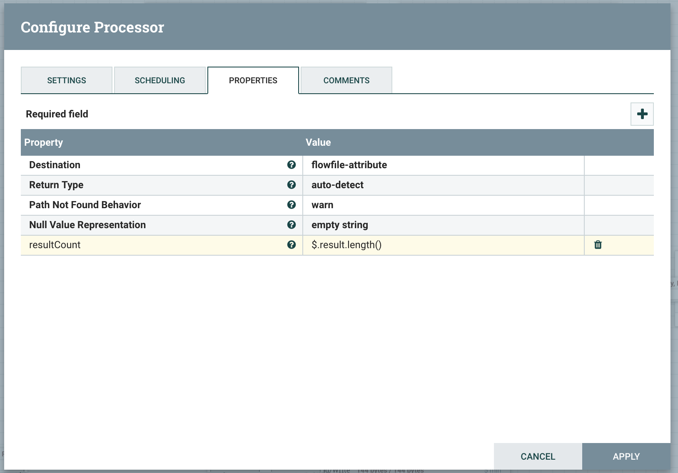
Task: Click help icon beside resultCount
Action: click(292, 245)
